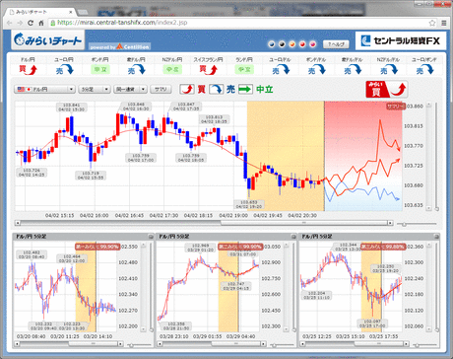Image resolution: width=453 pixels, height=359 pixels.
Task: Maximize the first similar-chart panel
Action: point(151,237)
